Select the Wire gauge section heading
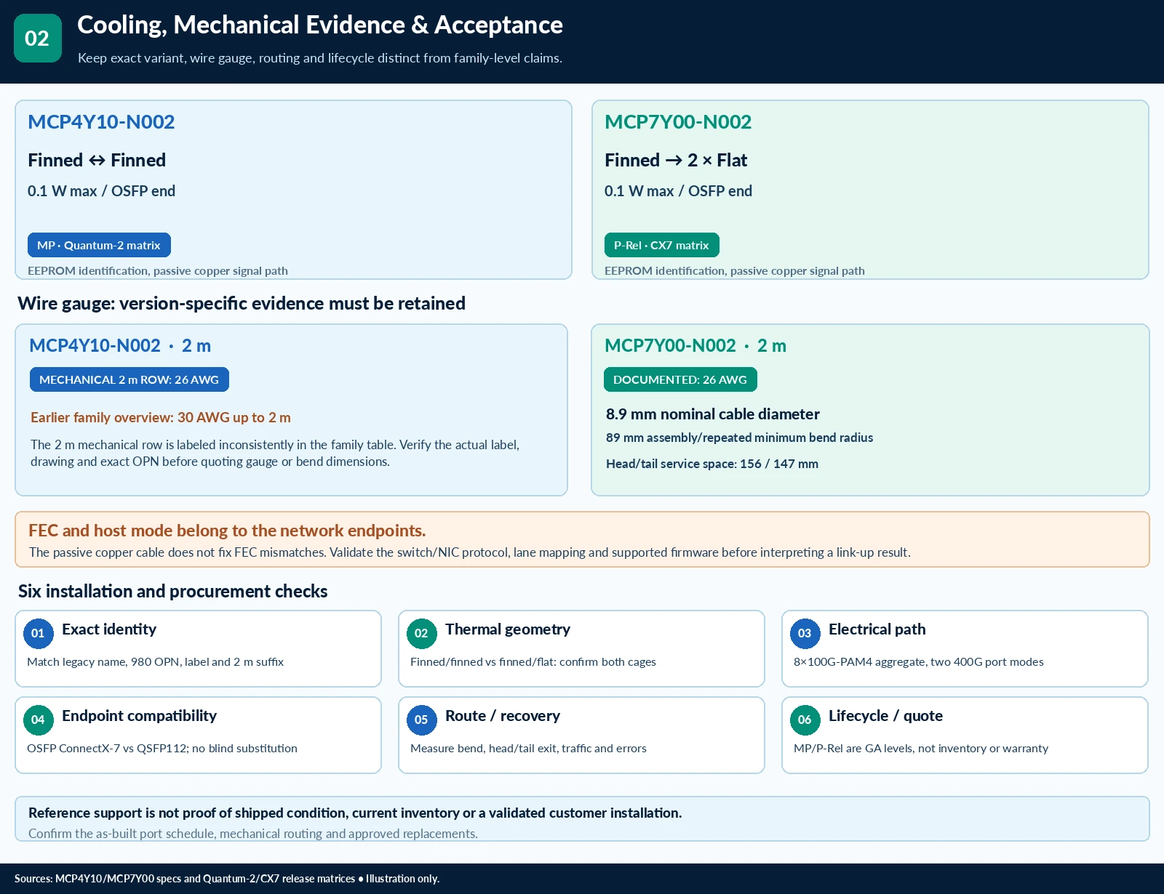This screenshot has width=1164, height=894. tap(242, 303)
